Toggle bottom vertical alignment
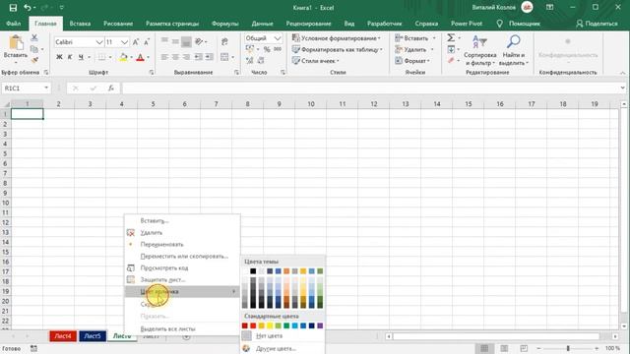Screen dimensions: 630x354 click(186, 41)
